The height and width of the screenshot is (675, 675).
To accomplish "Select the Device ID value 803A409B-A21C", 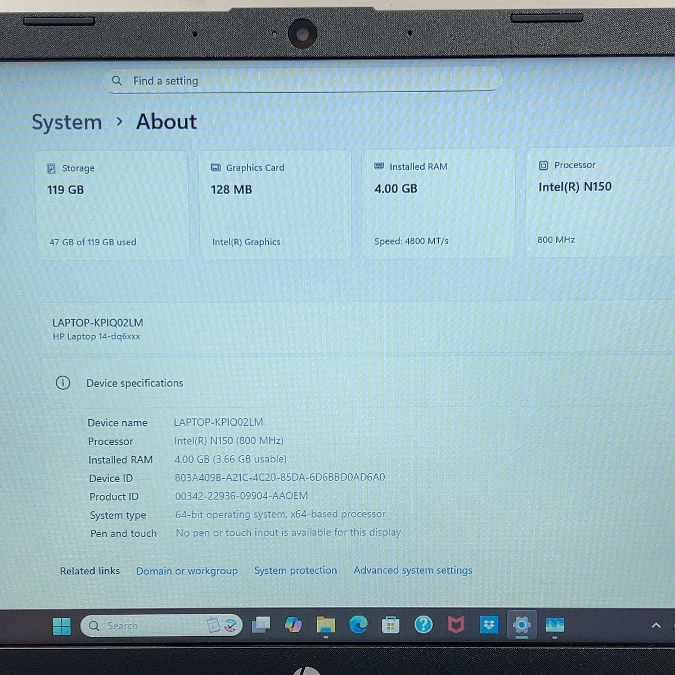I will 280,478.
